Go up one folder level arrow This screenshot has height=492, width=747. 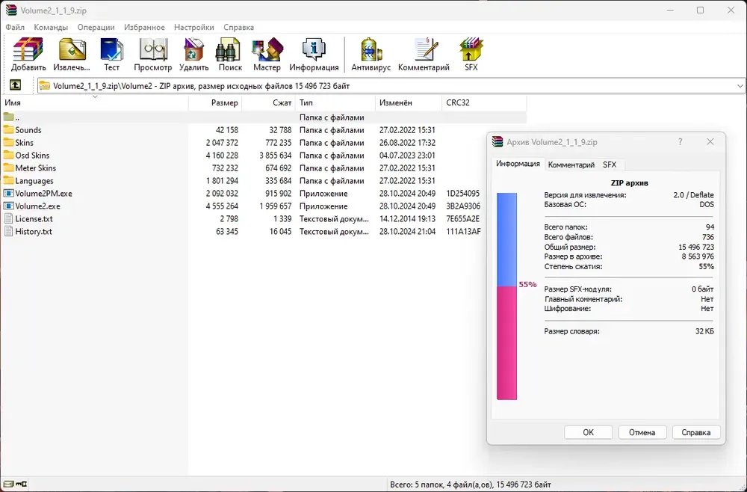[15, 85]
